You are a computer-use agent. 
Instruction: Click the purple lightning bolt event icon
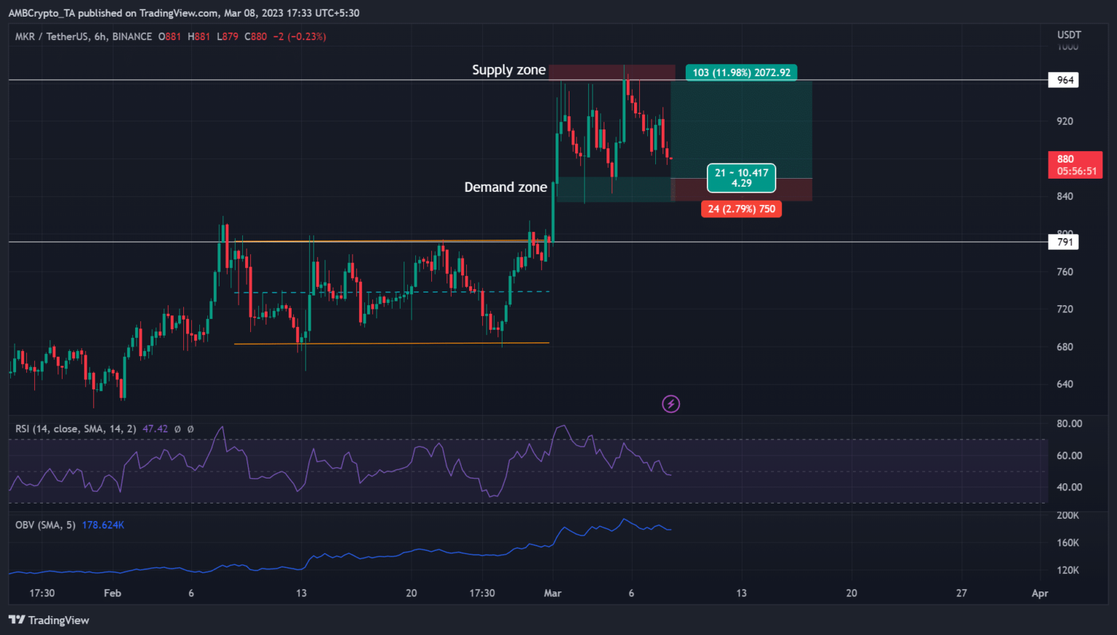[670, 404]
